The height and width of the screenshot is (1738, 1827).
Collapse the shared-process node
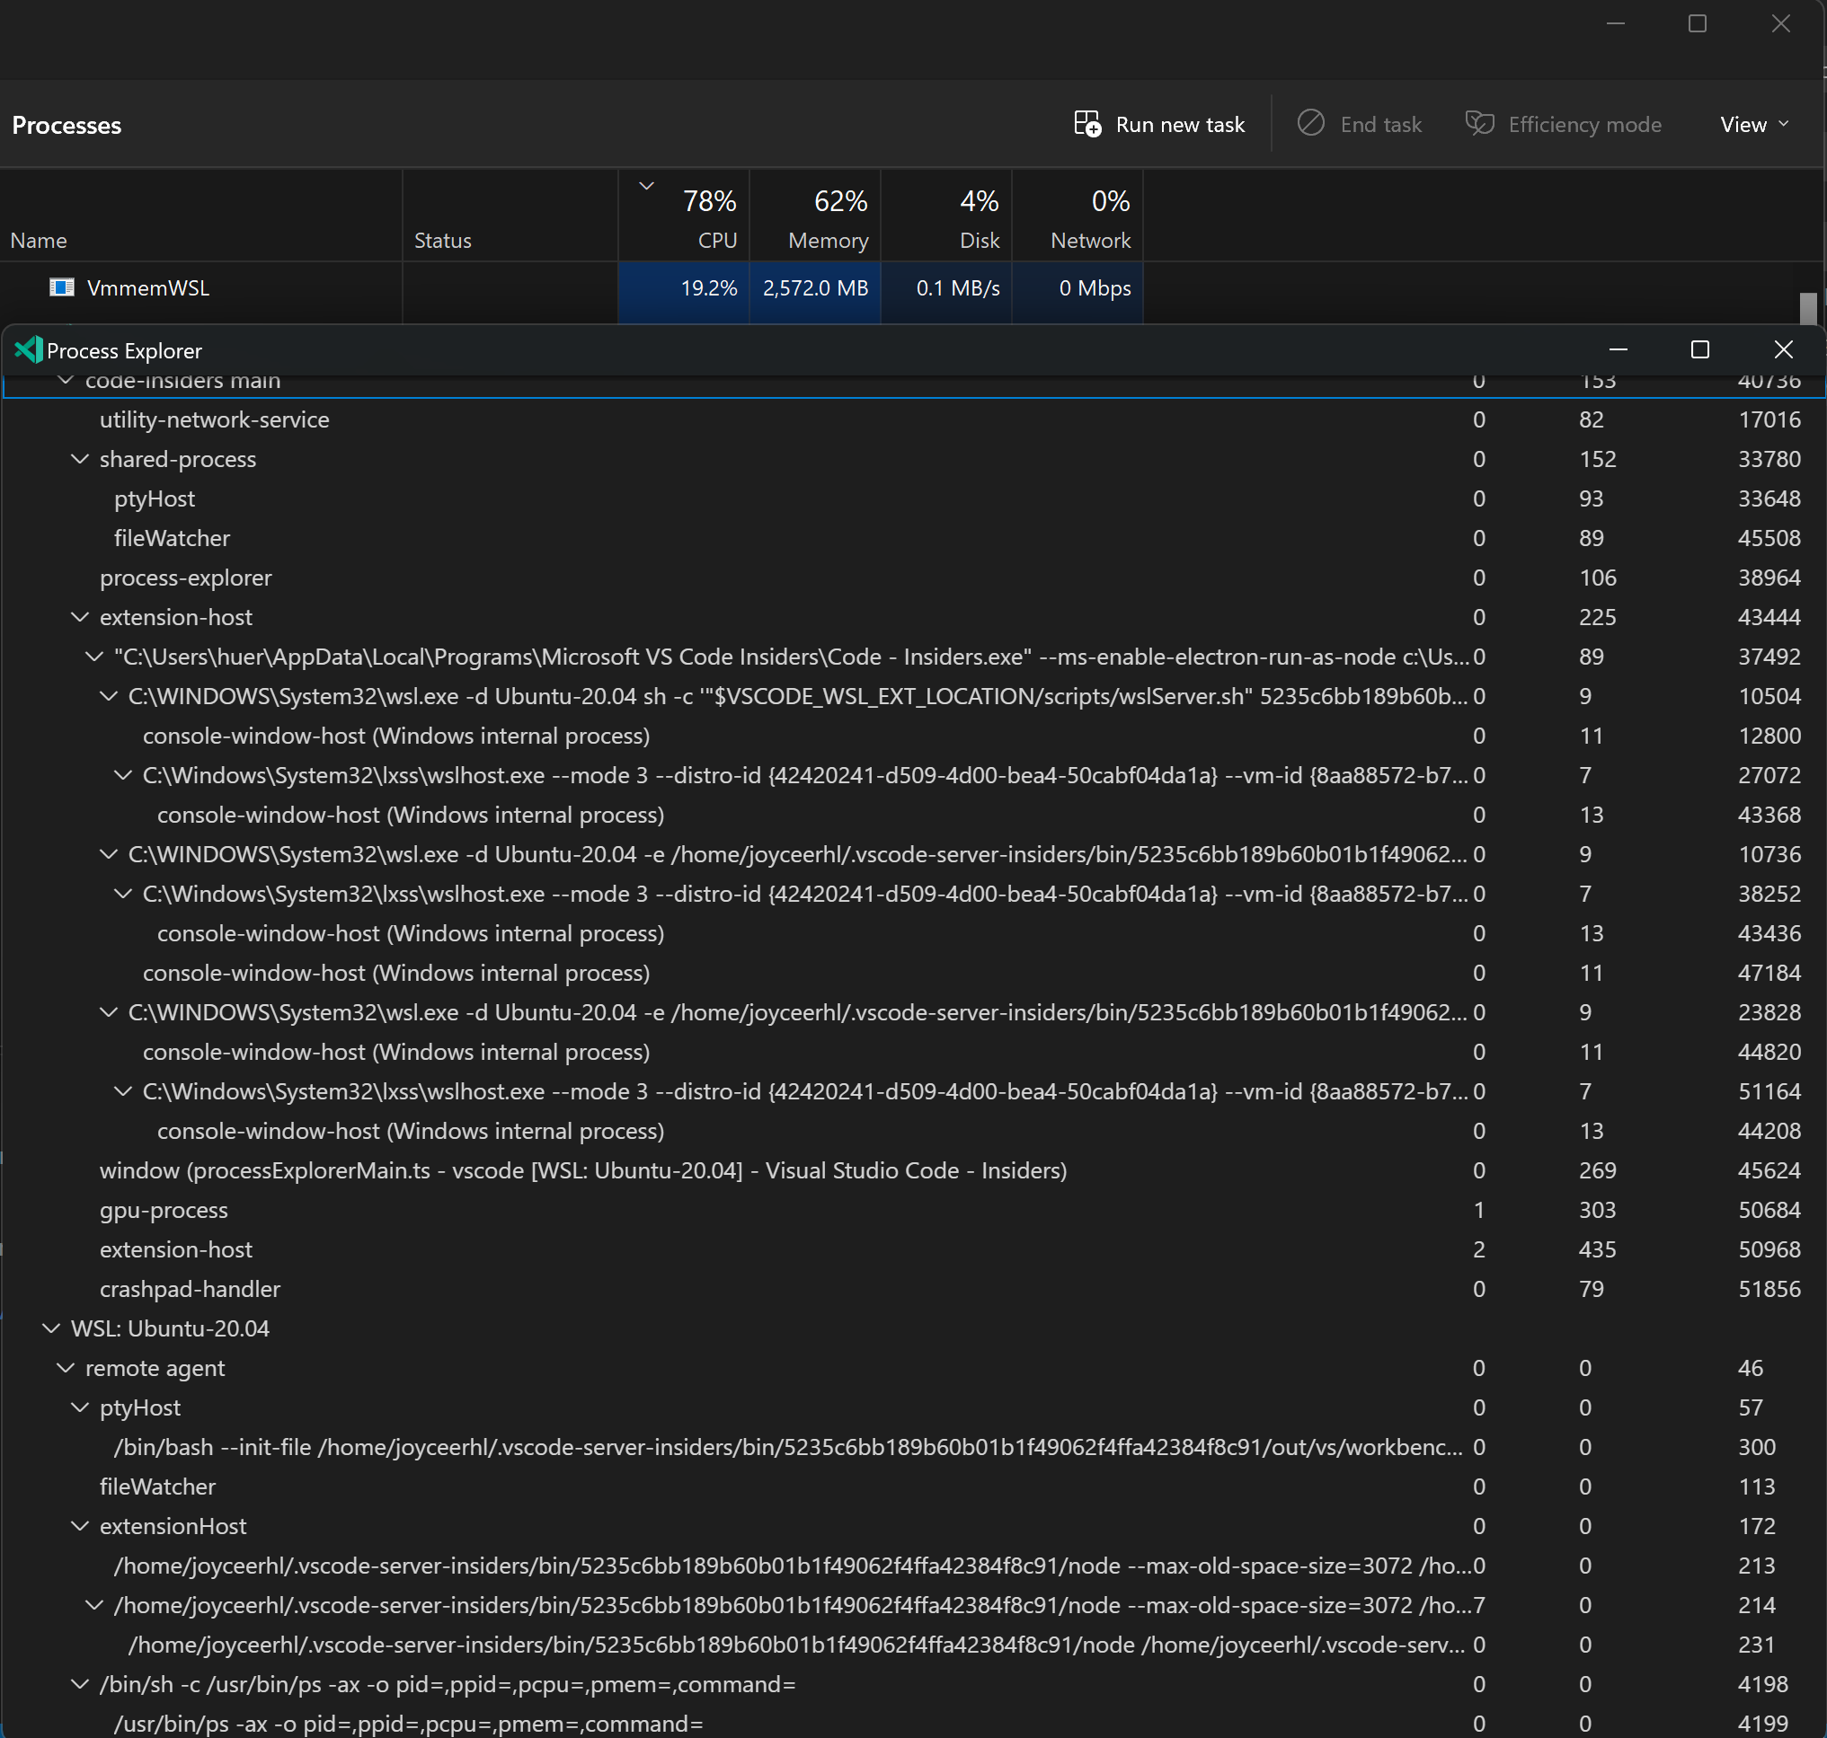[x=79, y=459]
